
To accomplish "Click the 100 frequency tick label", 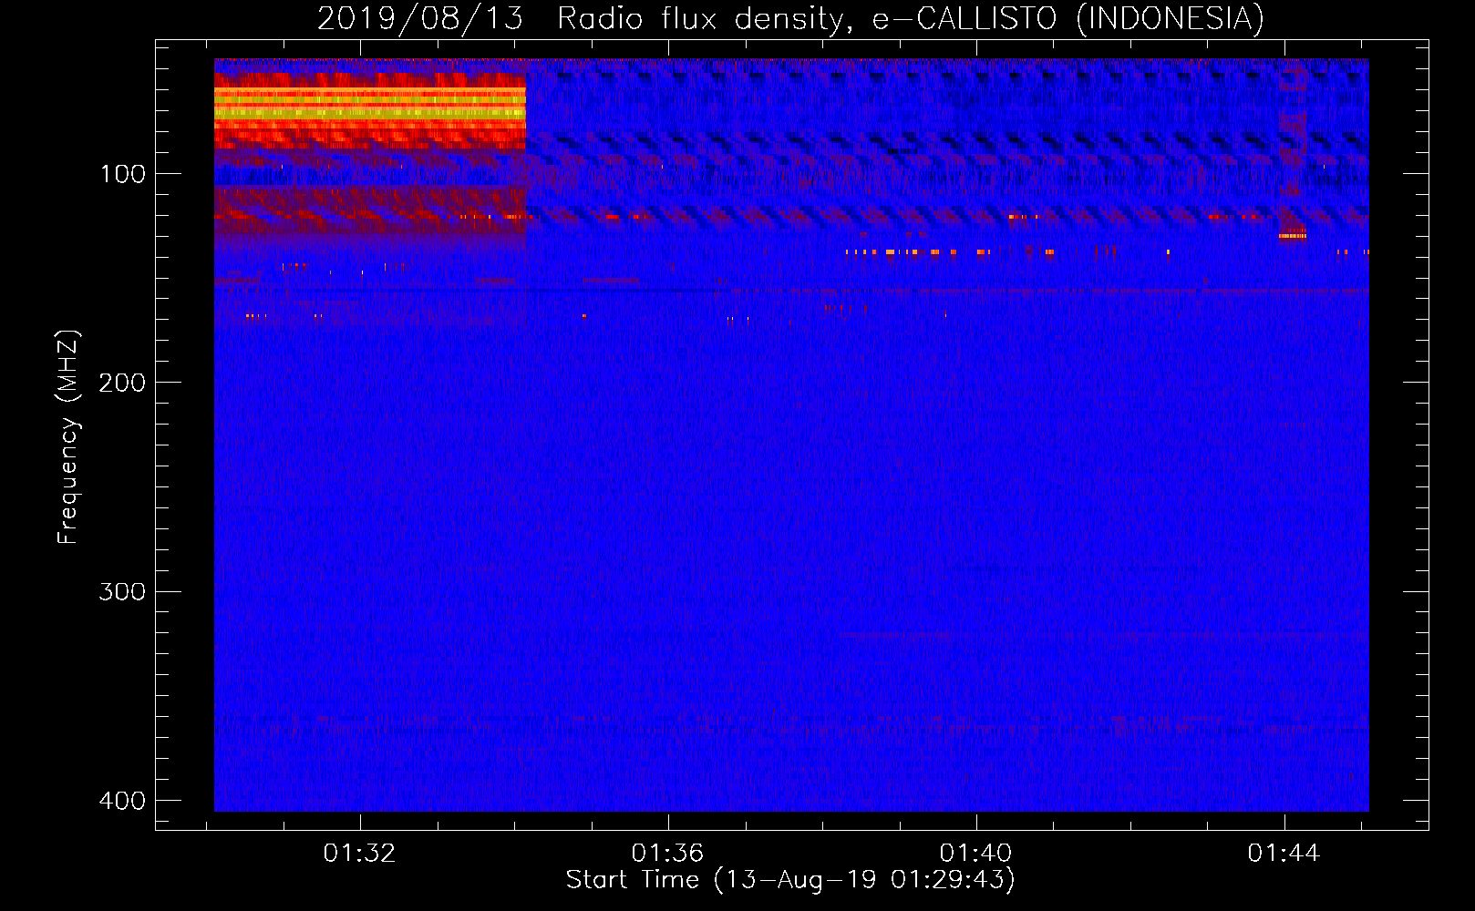I will (x=122, y=174).
